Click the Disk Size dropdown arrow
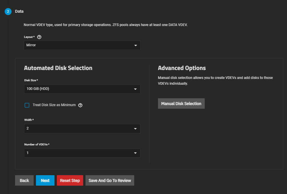Screen dimensions: 287x194 (x=135, y=89)
